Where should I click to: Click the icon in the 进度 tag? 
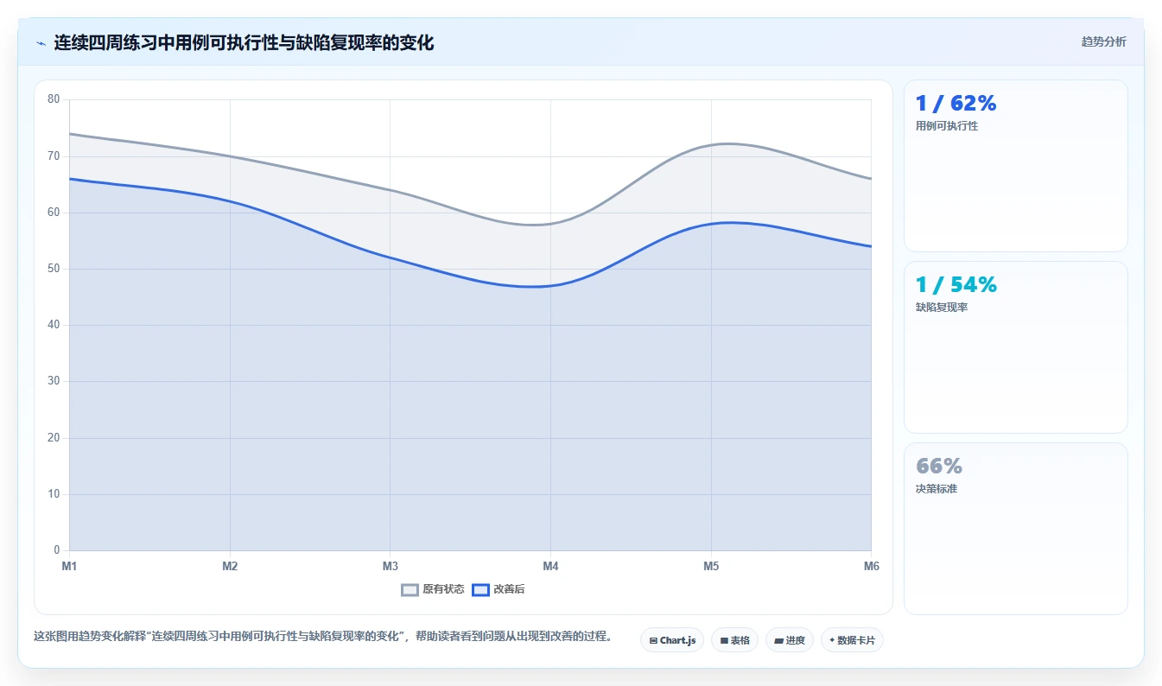click(779, 641)
